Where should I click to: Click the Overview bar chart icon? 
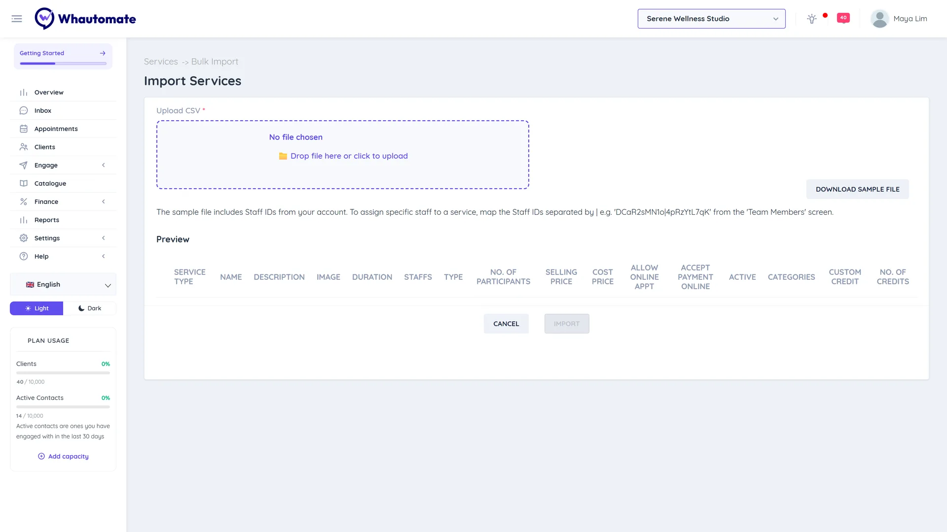coord(24,93)
